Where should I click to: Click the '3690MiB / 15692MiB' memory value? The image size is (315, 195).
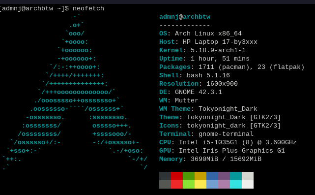[x=226, y=159]
